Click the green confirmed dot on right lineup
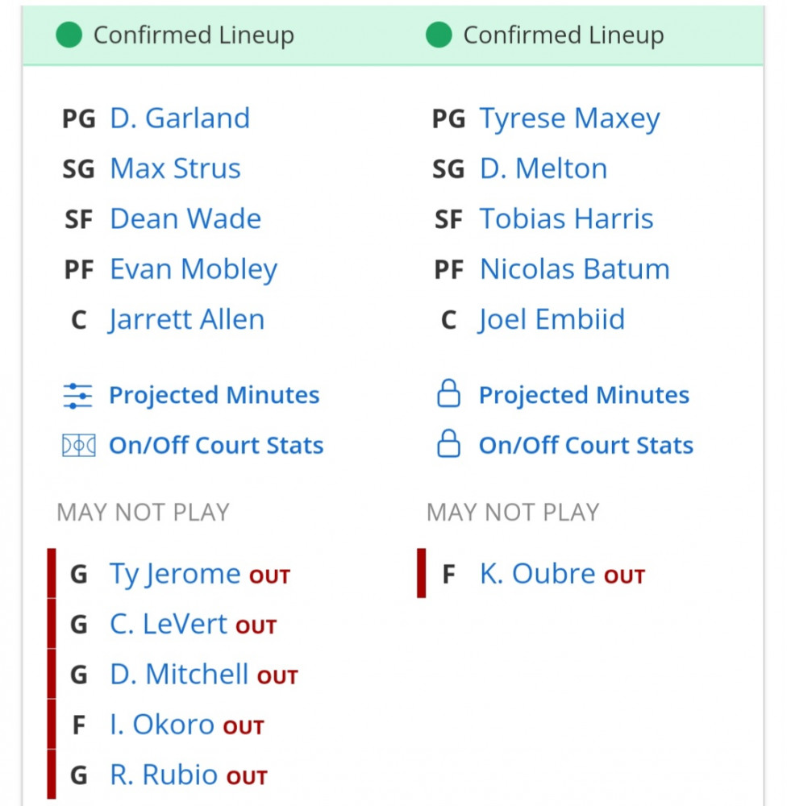 pyautogui.click(x=439, y=35)
